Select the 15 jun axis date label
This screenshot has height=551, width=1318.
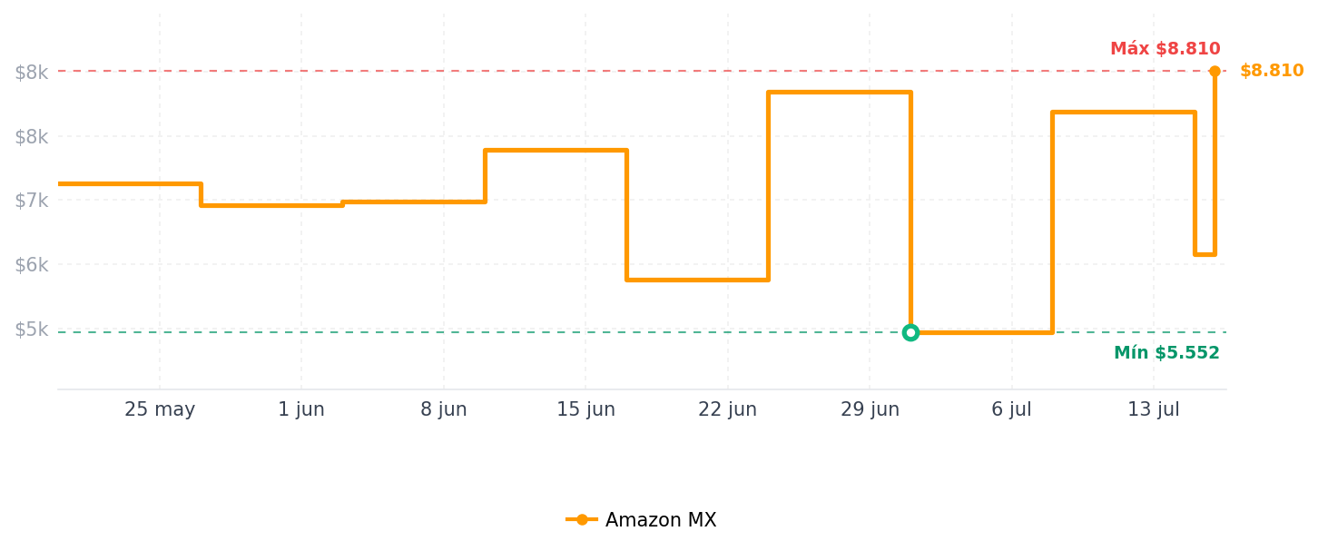pos(585,409)
